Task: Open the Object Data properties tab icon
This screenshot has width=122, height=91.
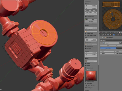Action: 115,35
